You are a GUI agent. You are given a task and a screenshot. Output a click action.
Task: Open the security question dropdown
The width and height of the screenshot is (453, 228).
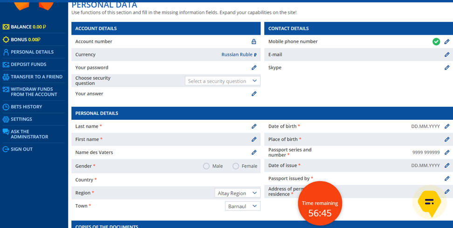click(222, 81)
